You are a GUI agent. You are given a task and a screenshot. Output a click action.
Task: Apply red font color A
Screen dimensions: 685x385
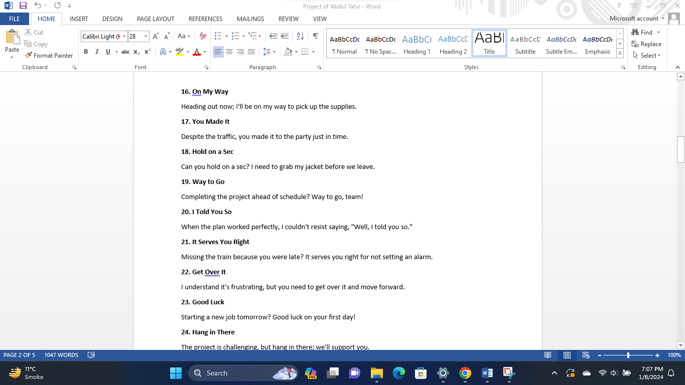pyautogui.click(x=197, y=52)
